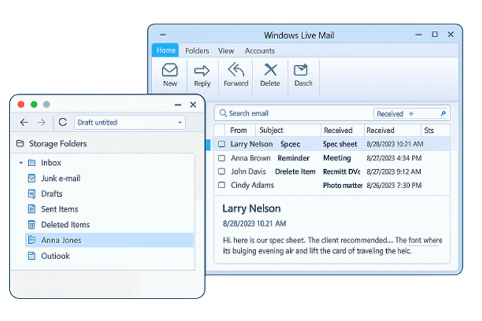Click the Dasch toolbar icon
This screenshot has height=321, width=482.
click(x=301, y=70)
